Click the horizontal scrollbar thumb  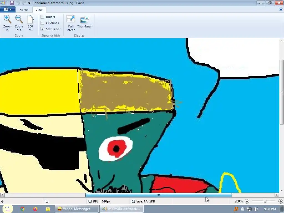pyautogui.click(x=158, y=195)
